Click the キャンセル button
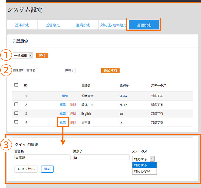Viewport: 201px width, 188px height. pyautogui.click(x=26, y=169)
